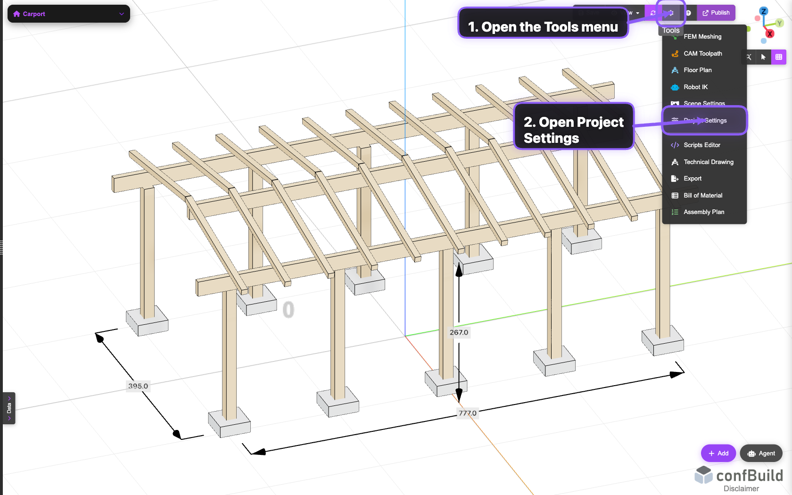Open the Agent assistant button
Image resolution: width=792 pixels, height=495 pixels.
coord(761,454)
